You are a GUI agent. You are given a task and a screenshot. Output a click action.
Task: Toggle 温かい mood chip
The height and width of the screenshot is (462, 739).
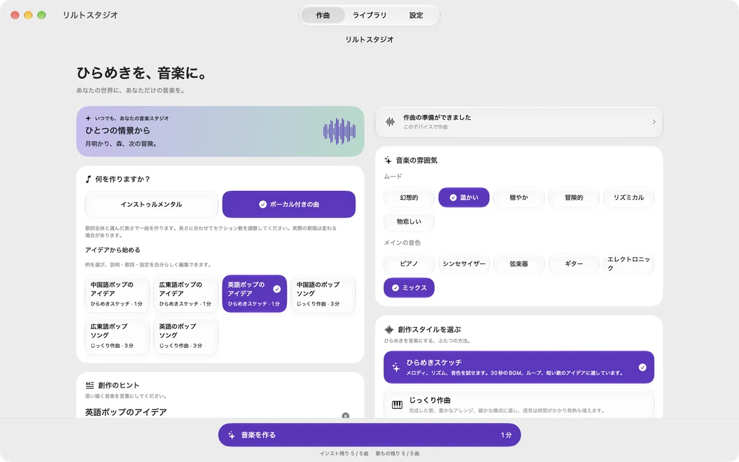point(464,197)
